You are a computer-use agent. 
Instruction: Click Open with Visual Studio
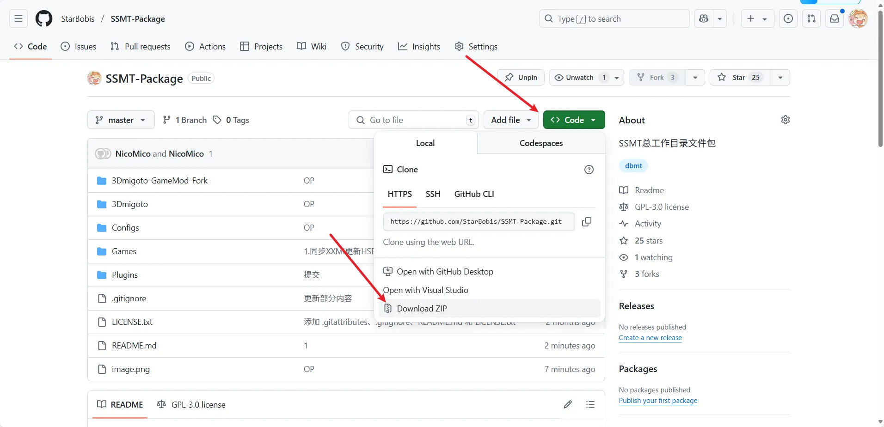pos(489,290)
